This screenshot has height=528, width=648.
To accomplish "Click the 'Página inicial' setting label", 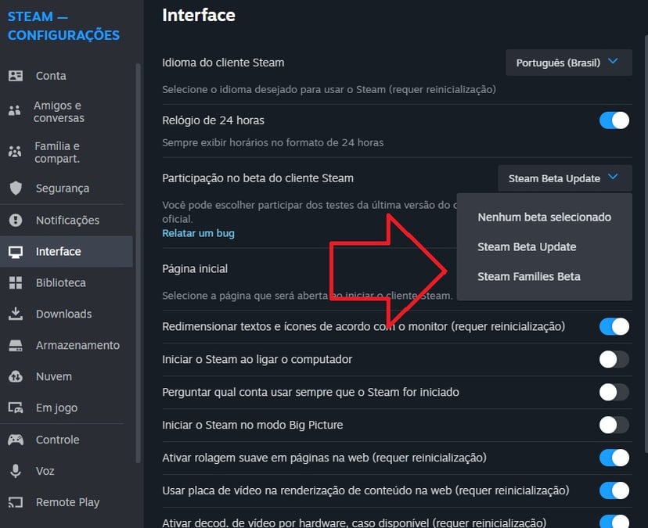I will pyautogui.click(x=195, y=269).
